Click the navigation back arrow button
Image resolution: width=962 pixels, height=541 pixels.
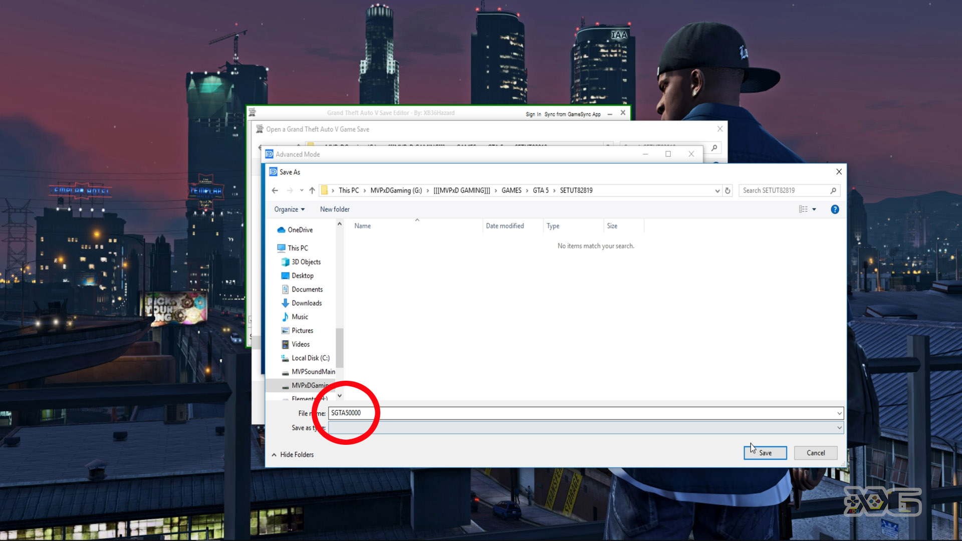(276, 190)
